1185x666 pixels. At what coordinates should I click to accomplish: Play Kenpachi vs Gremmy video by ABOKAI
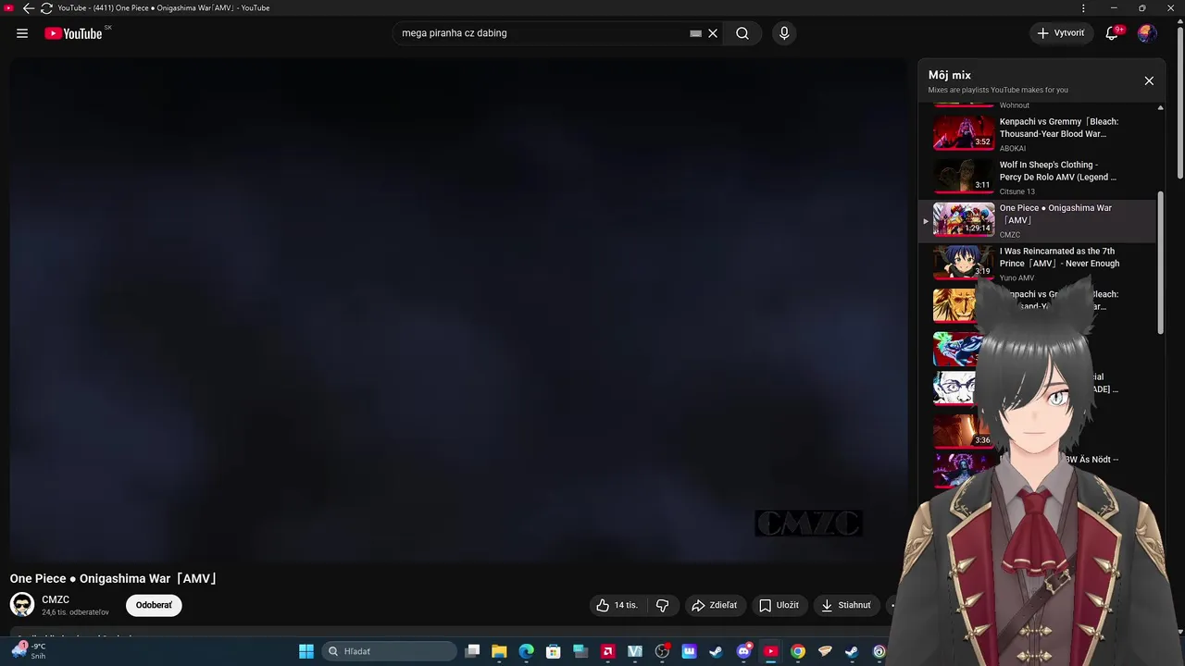click(x=1037, y=134)
